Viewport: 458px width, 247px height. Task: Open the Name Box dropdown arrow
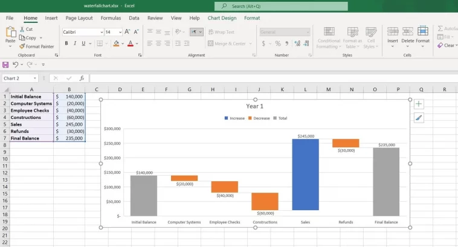pos(35,79)
